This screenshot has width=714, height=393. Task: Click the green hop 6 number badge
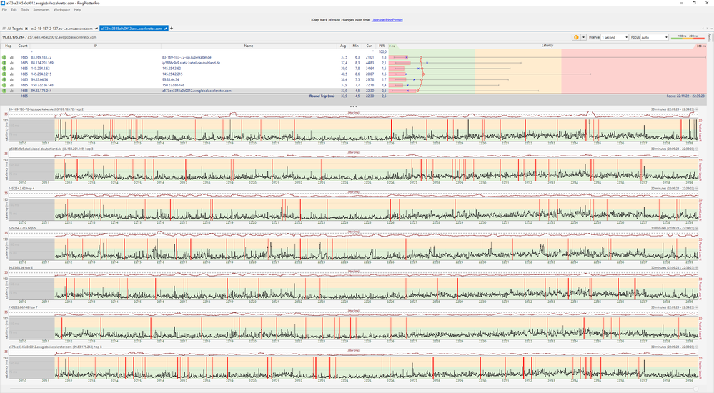pos(4,79)
